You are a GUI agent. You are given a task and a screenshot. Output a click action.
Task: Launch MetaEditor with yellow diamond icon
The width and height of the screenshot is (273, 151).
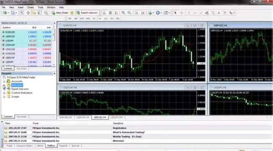72,13
